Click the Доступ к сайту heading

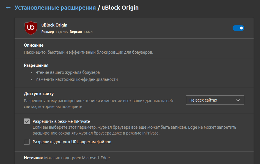39,94
